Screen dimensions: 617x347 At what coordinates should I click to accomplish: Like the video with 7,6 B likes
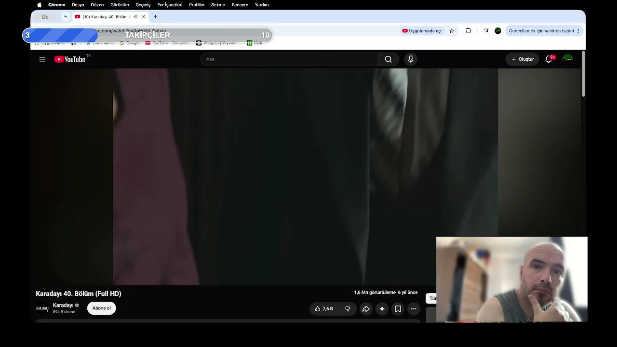point(324,309)
